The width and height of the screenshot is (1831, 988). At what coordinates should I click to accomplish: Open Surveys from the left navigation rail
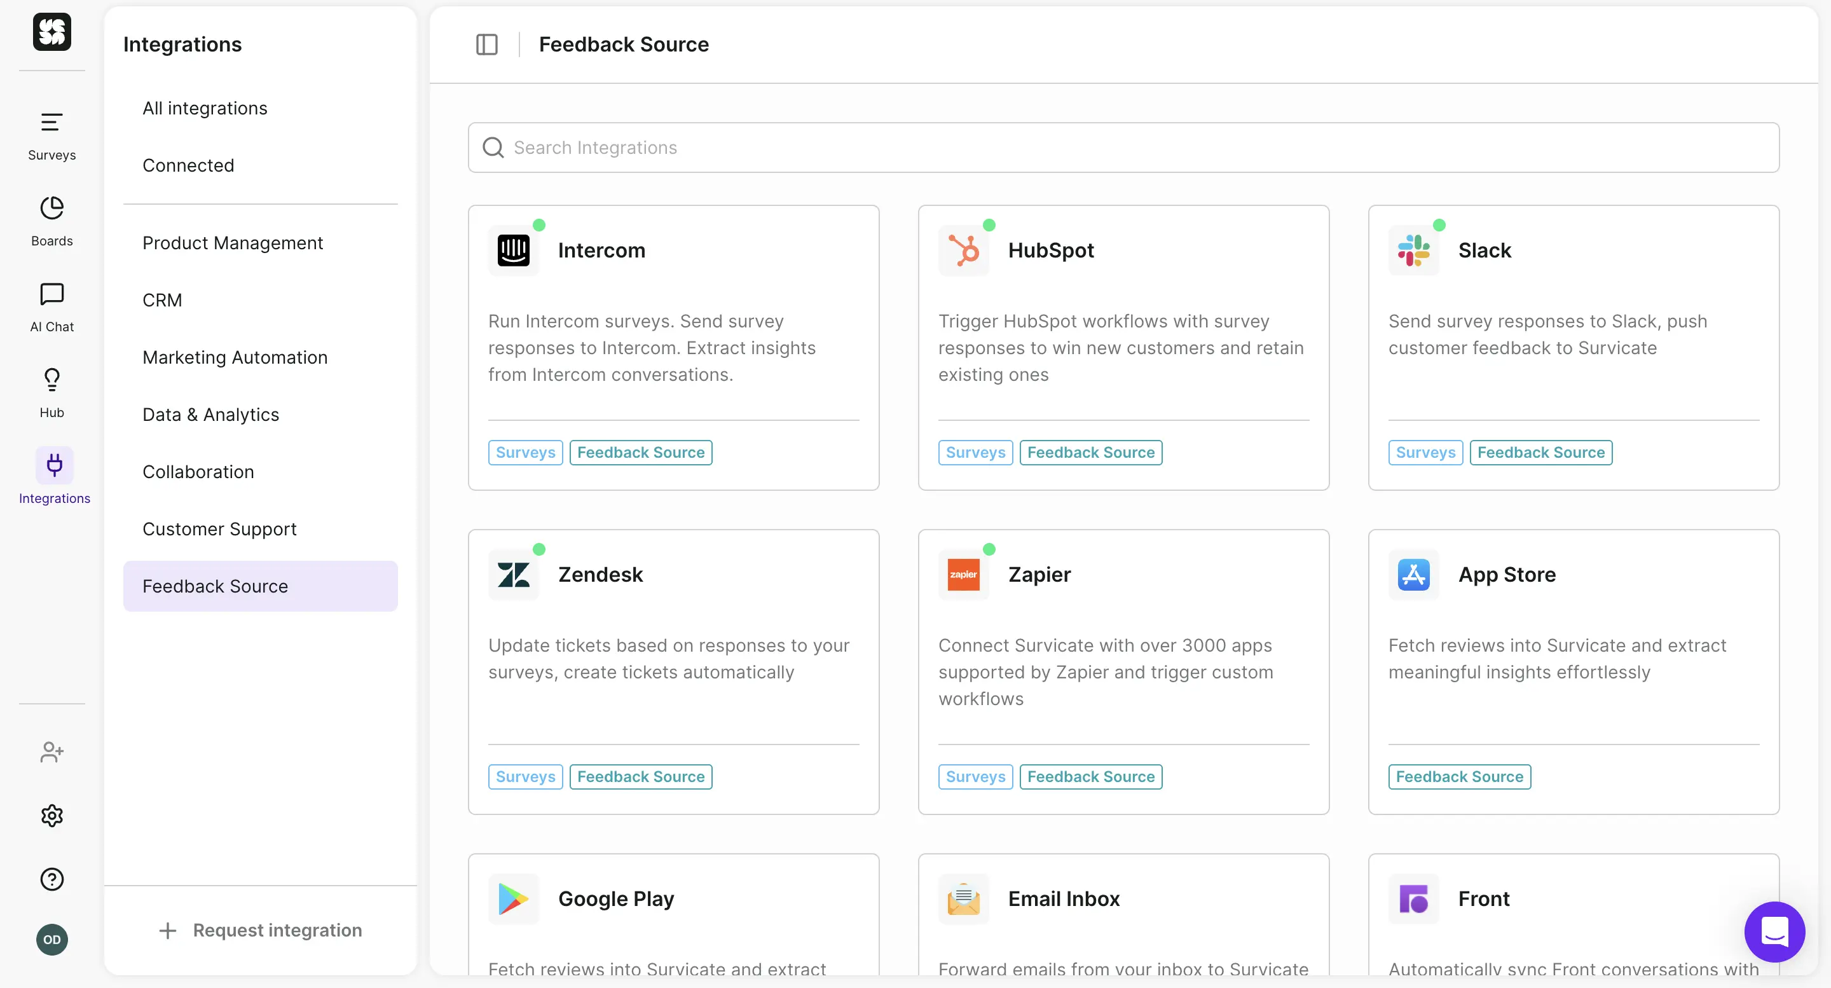tap(51, 135)
